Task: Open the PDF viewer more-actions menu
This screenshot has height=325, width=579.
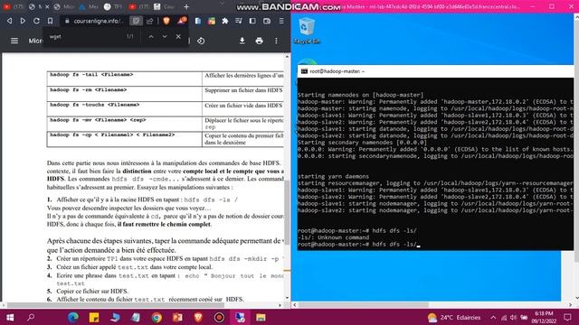Action: pos(276,41)
